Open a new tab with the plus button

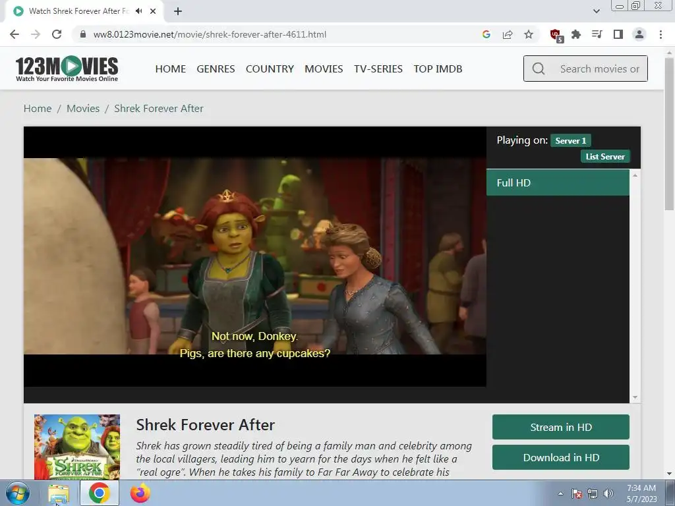(x=178, y=11)
